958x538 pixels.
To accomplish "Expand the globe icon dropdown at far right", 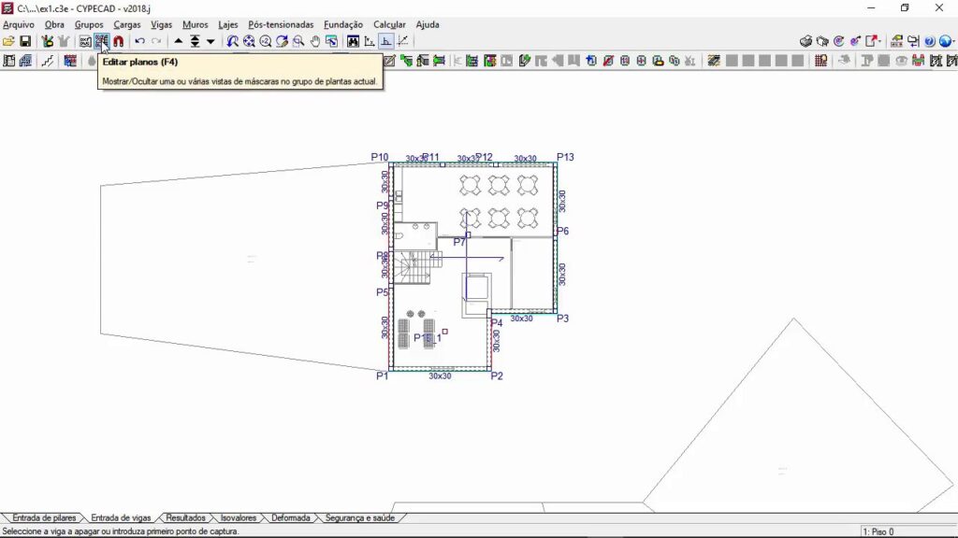I will pyautogui.click(x=951, y=41).
